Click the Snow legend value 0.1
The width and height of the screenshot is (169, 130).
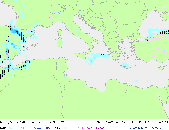(x=64, y=128)
